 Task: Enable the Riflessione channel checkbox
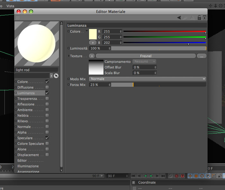47,104
